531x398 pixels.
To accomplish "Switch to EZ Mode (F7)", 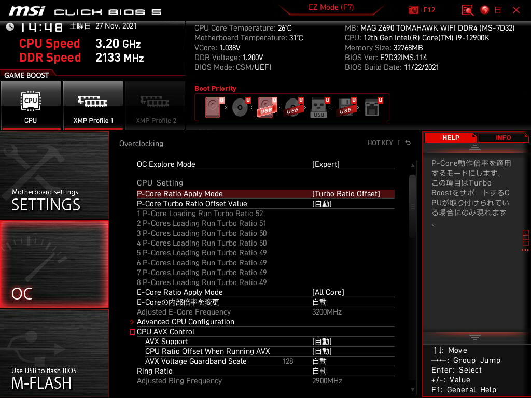I will coord(331,7).
